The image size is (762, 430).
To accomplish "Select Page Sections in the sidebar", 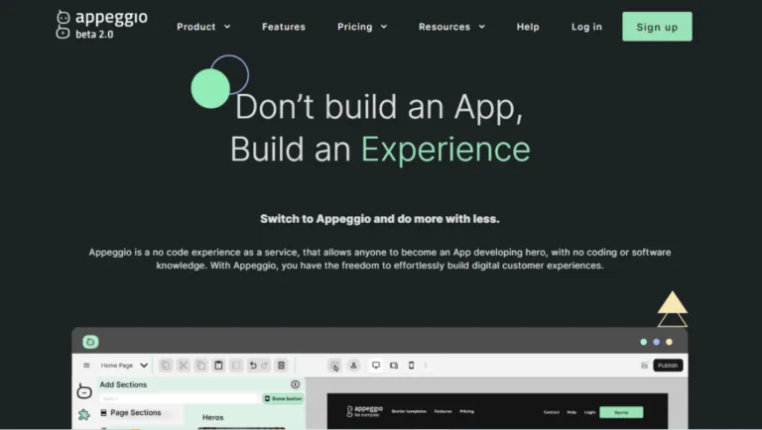I will pos(131,412).
